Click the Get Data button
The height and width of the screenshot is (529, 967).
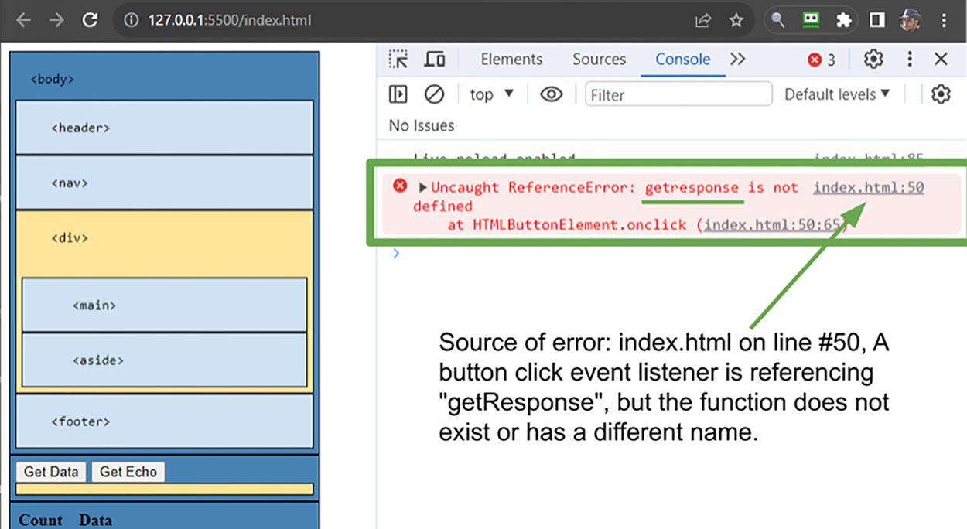coord(51,472)
